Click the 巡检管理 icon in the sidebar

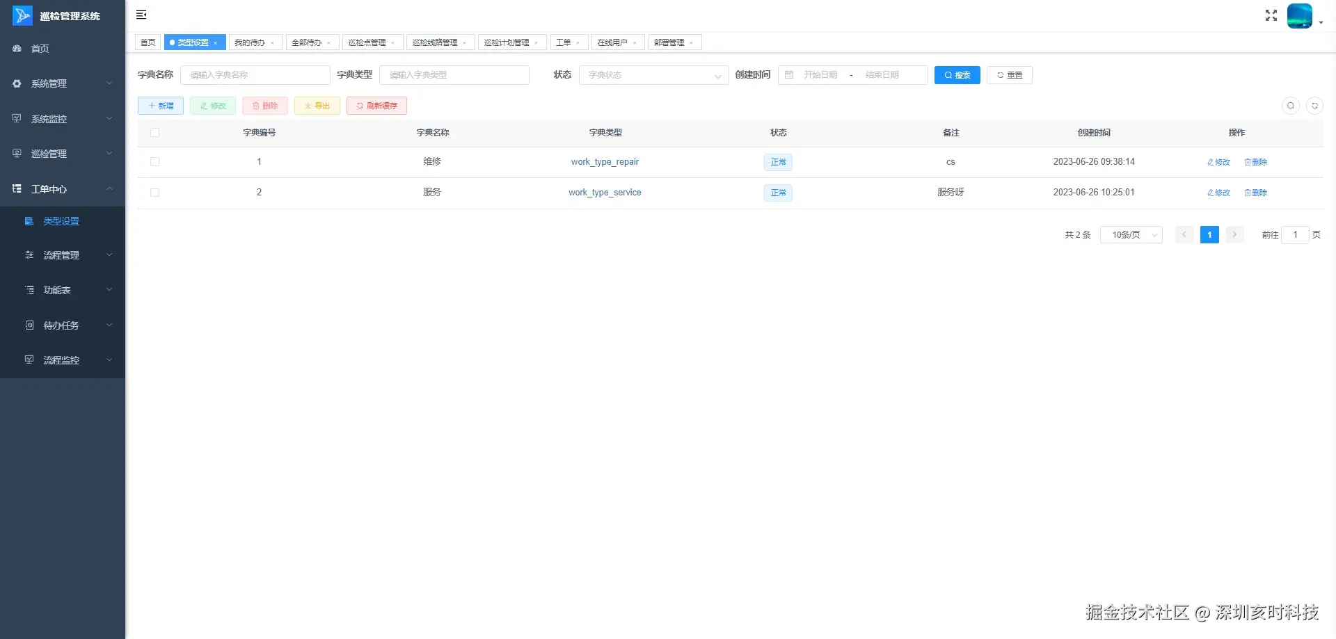pos(17,153)
